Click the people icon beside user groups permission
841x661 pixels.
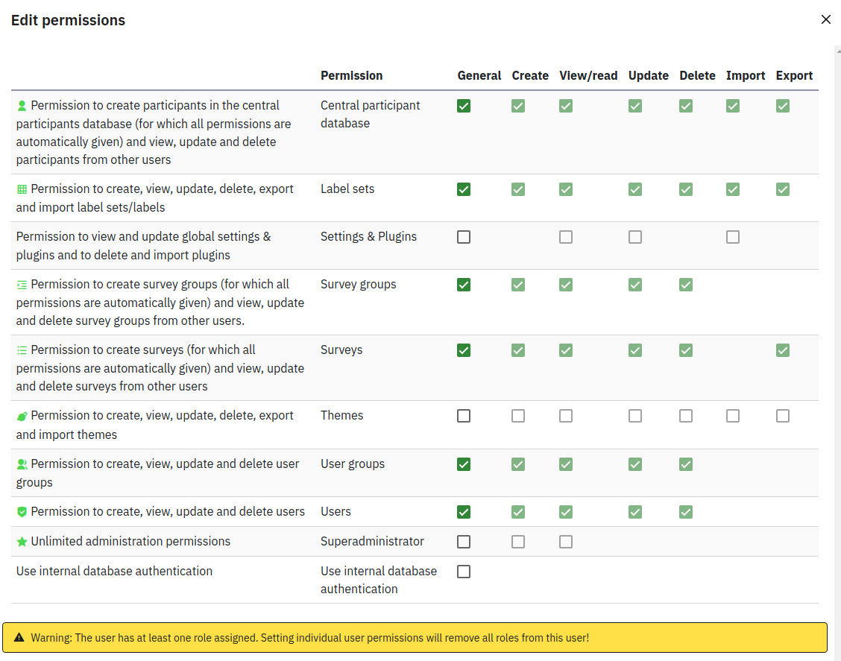pyautogui.click(x=22, y=464)
